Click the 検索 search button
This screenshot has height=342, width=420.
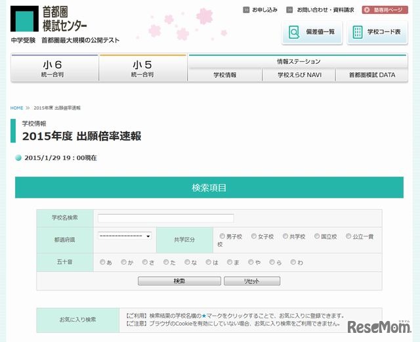tap(179, 281)
